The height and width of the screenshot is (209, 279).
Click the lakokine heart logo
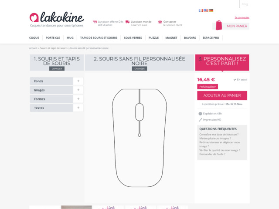34,17
